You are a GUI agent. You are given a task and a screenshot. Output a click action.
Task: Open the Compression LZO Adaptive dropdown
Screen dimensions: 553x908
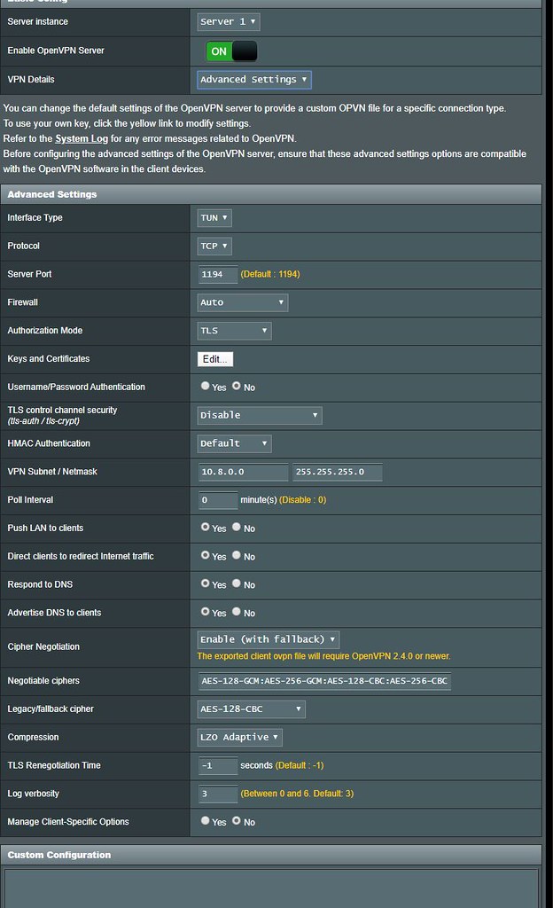click(x=239, y=737)
